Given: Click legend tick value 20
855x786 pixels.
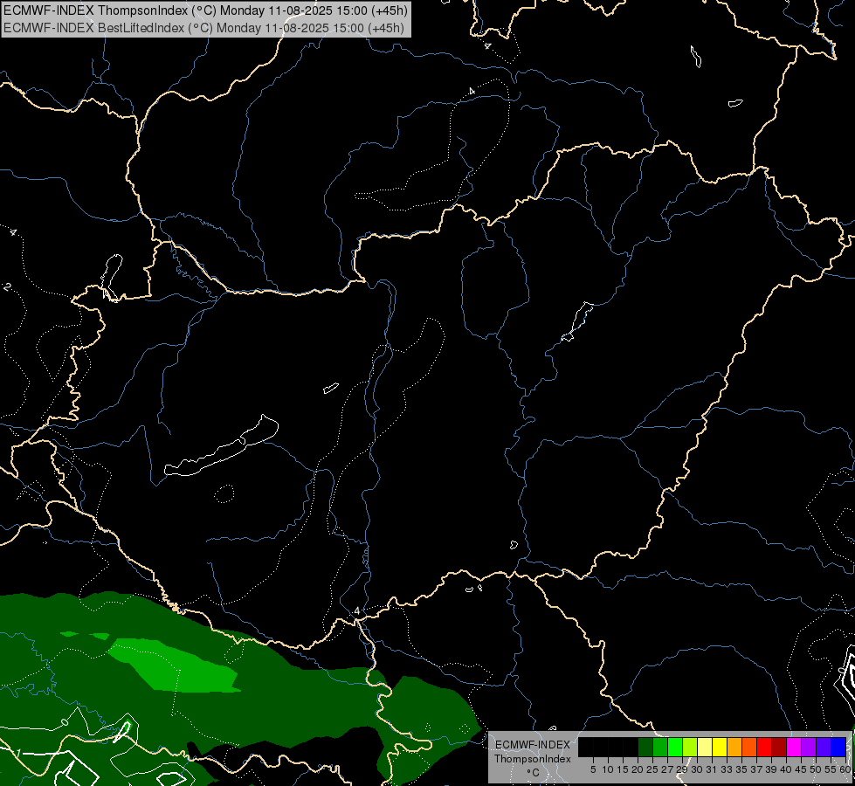Looking at the screenshot, I should 638,769.
